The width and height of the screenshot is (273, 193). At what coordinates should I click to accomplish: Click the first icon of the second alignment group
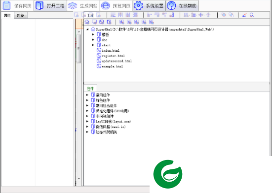coord(150,15)
